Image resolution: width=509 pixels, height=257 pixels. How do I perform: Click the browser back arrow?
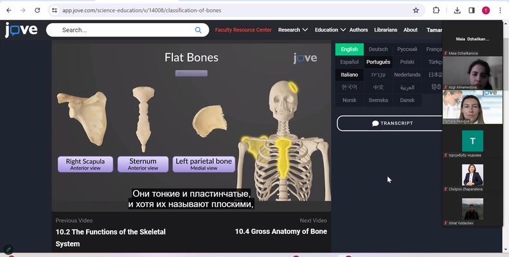click(9, 10)
